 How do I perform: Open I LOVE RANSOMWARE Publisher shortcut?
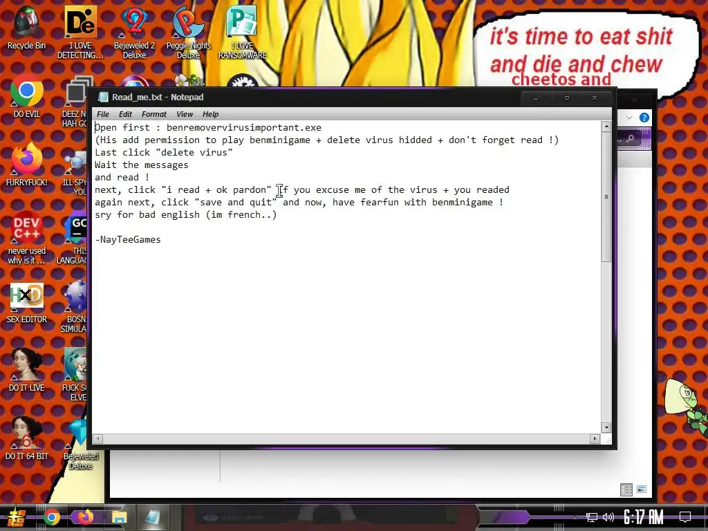tap(243, 32)
